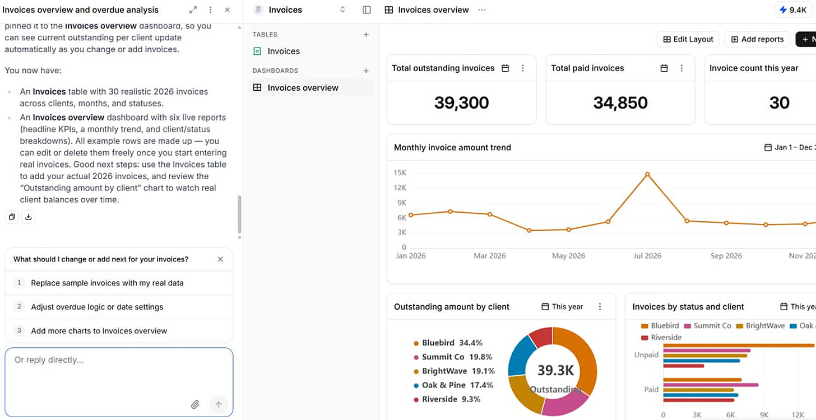Image resolution: width=816 pixels, height=420 pixels.
Task: Toggle Oak & Pine in donut legend
Action: (x=453, y=385)
